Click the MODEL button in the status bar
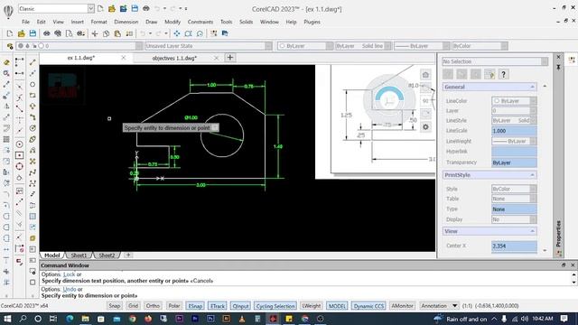This screenshot has width=578, height=325. point(337,306)
